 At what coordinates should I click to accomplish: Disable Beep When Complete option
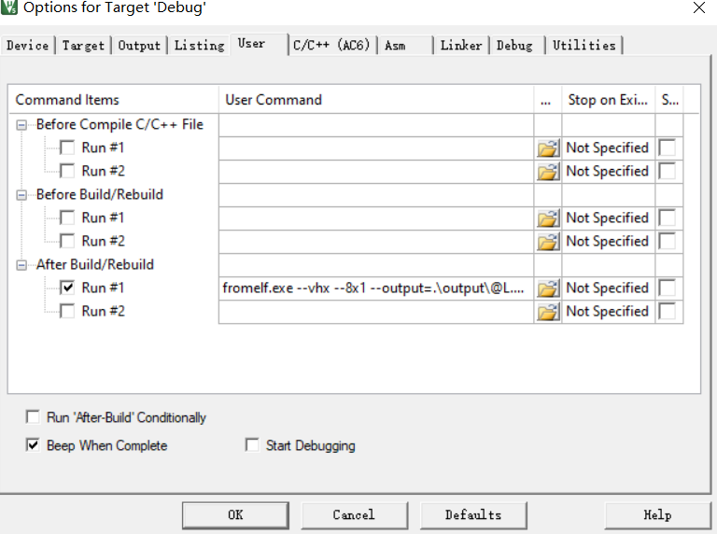pyautogui.click(x=34, y=445)
